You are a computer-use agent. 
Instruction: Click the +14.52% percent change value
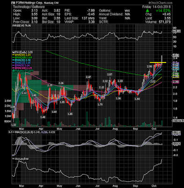click(163, 11)
